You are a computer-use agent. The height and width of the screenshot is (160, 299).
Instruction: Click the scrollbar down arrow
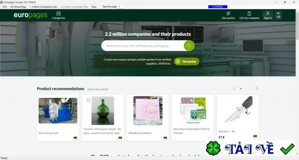[x=297, y=154]
